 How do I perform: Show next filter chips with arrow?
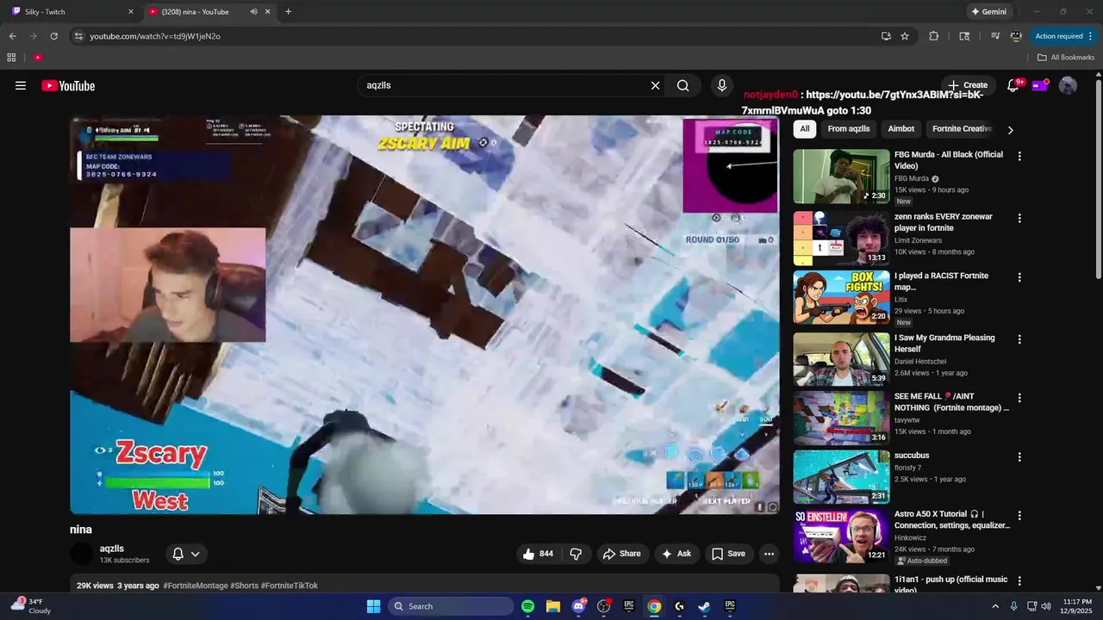[x=1010, y=130]
